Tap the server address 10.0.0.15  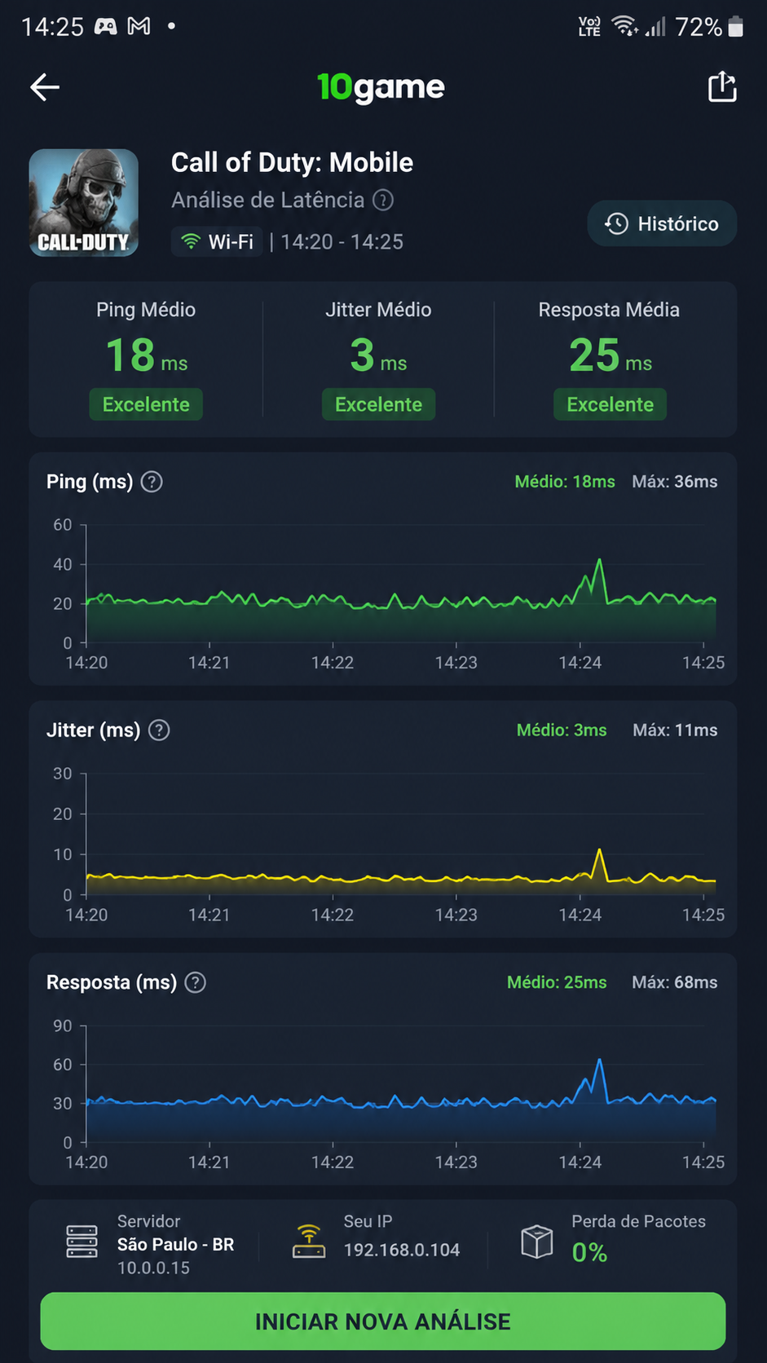(x=153, y=1268)
